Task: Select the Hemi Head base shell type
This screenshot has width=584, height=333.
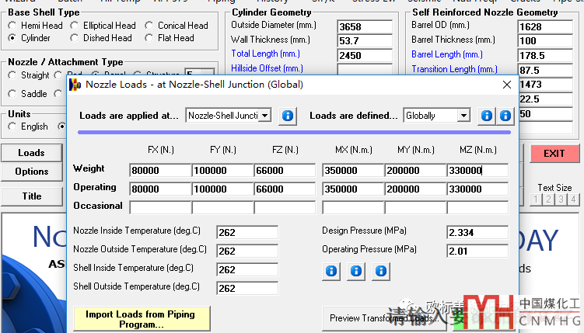Action: [12, 26]
